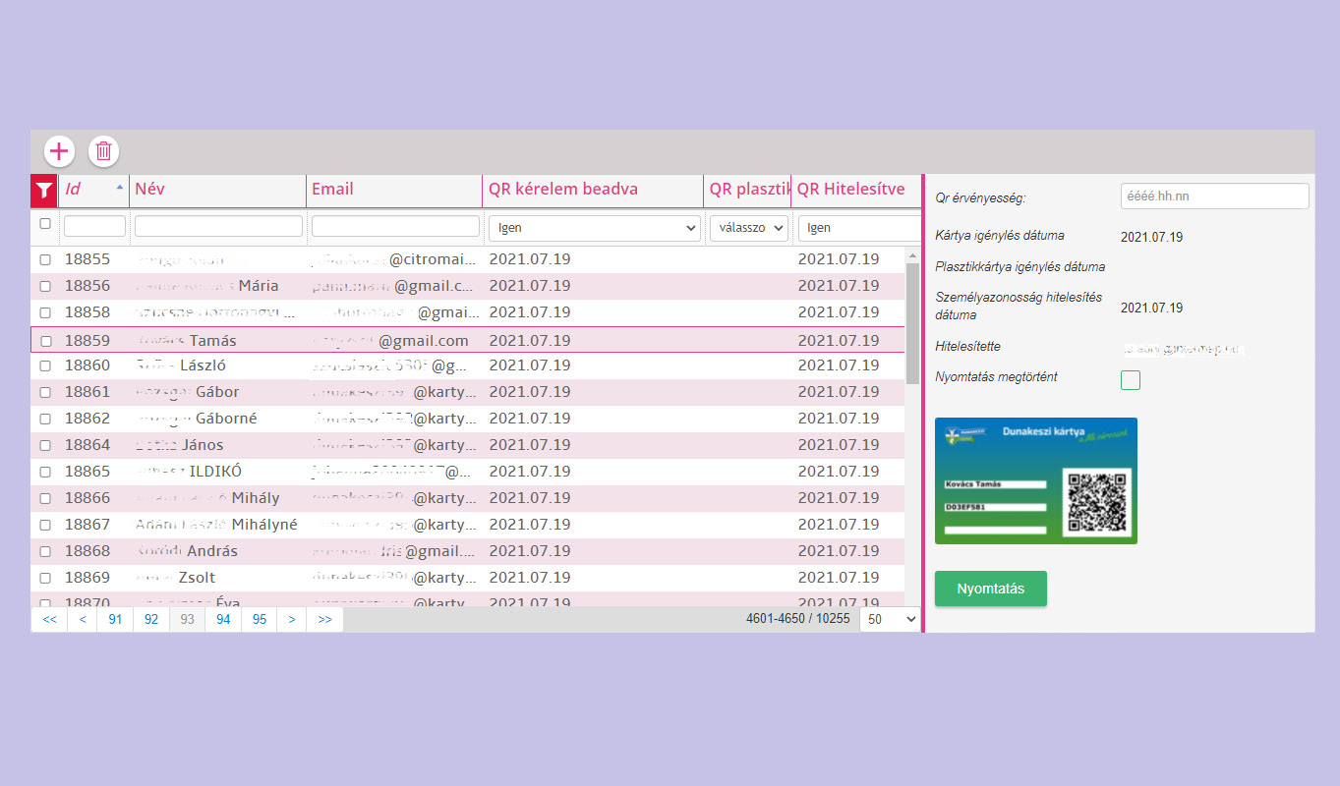Check the box for row 18855

pos(45,260)
